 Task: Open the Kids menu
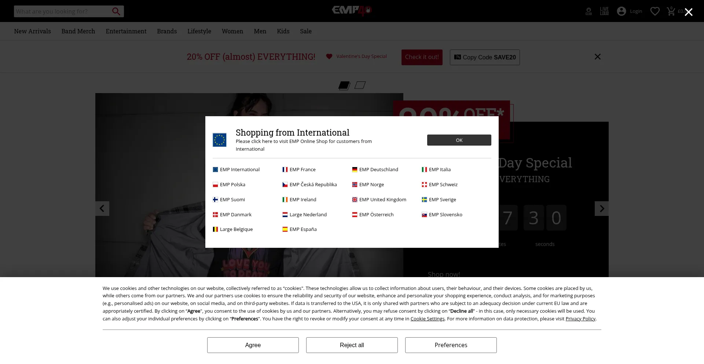tap(283, 31)
